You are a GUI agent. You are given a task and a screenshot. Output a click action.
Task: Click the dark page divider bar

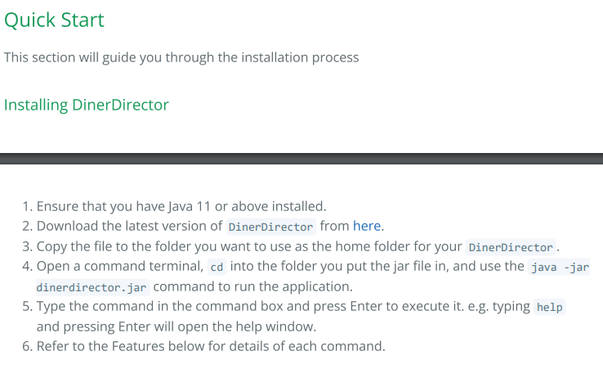click(301, 159)
